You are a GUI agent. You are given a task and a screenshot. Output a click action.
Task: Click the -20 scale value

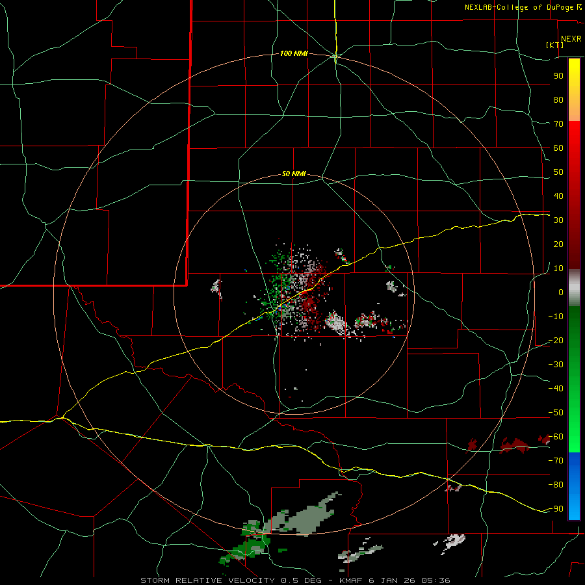pos(556,341)
